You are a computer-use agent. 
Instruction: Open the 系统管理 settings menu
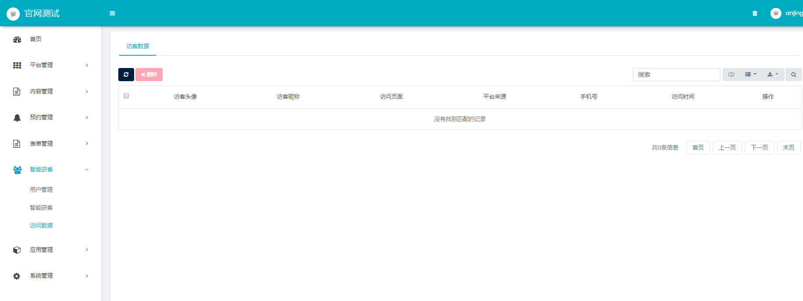[41, 276]
